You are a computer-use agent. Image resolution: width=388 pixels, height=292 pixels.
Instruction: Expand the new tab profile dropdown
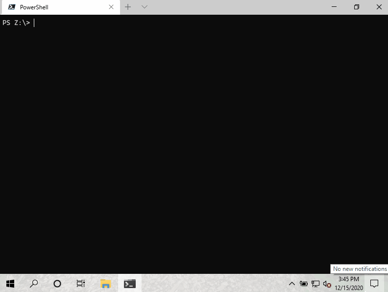[x=144, y=7]
